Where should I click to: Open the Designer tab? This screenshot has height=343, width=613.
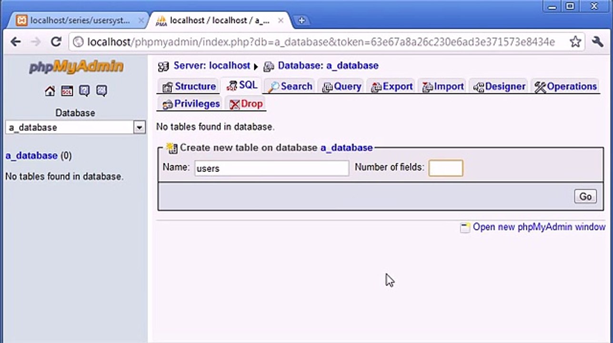(x=499, y=86)
